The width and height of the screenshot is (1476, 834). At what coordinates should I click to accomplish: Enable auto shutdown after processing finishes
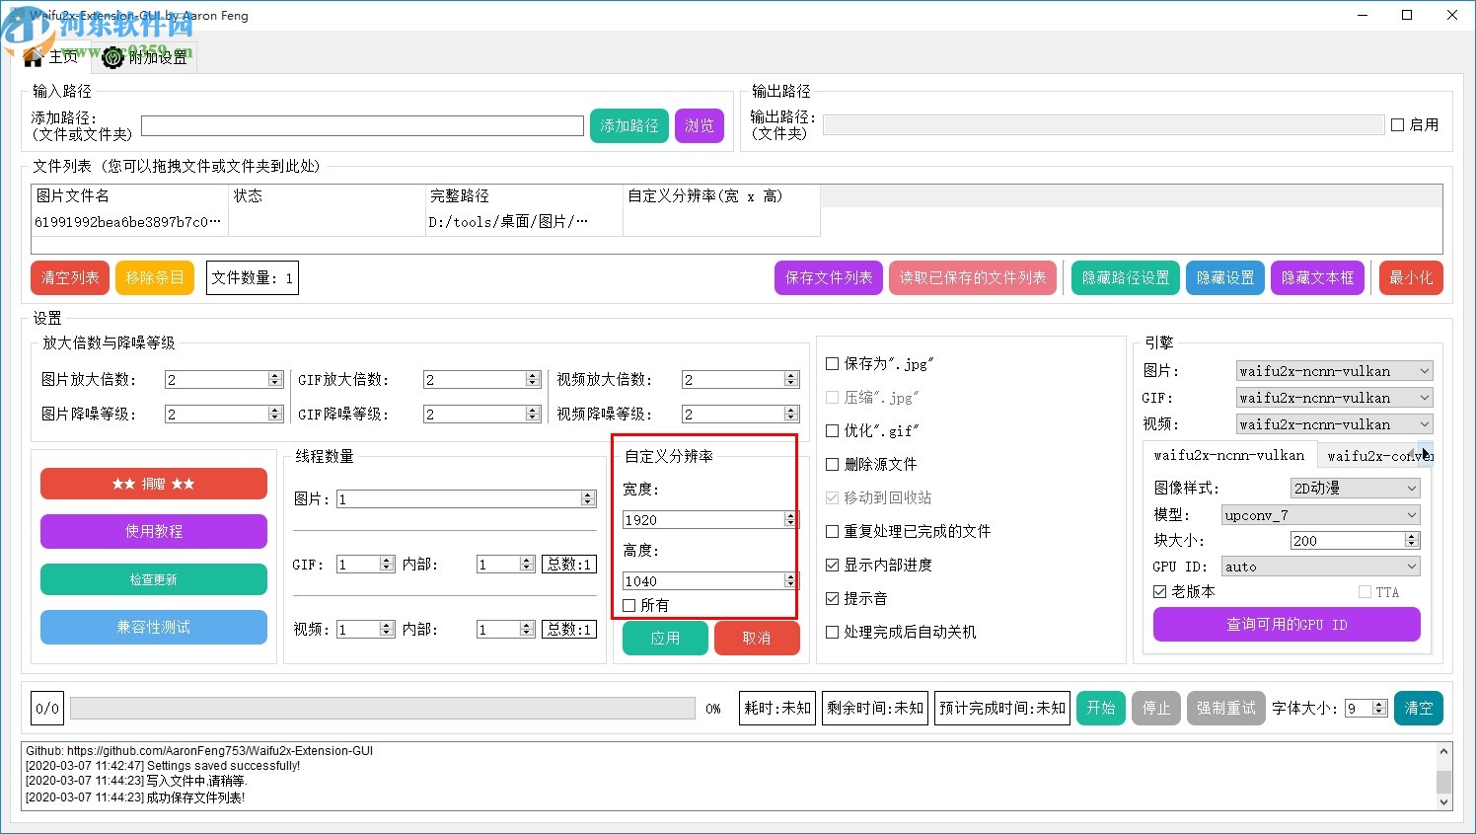coord(832,632)
